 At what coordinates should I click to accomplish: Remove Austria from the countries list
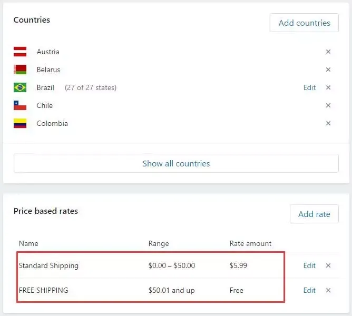point(328,52)
